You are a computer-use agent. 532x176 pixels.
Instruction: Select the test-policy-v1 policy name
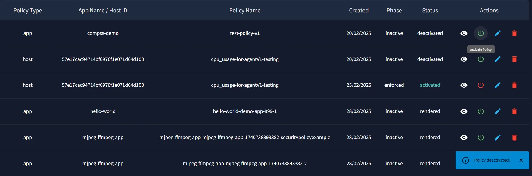245,33
